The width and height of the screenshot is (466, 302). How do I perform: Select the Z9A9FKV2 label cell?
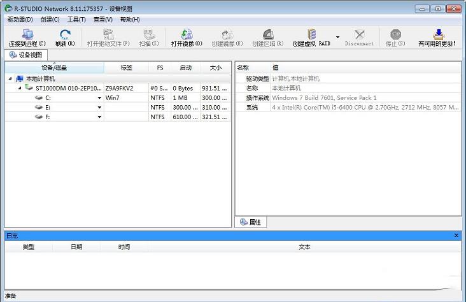tap(126, 89)
